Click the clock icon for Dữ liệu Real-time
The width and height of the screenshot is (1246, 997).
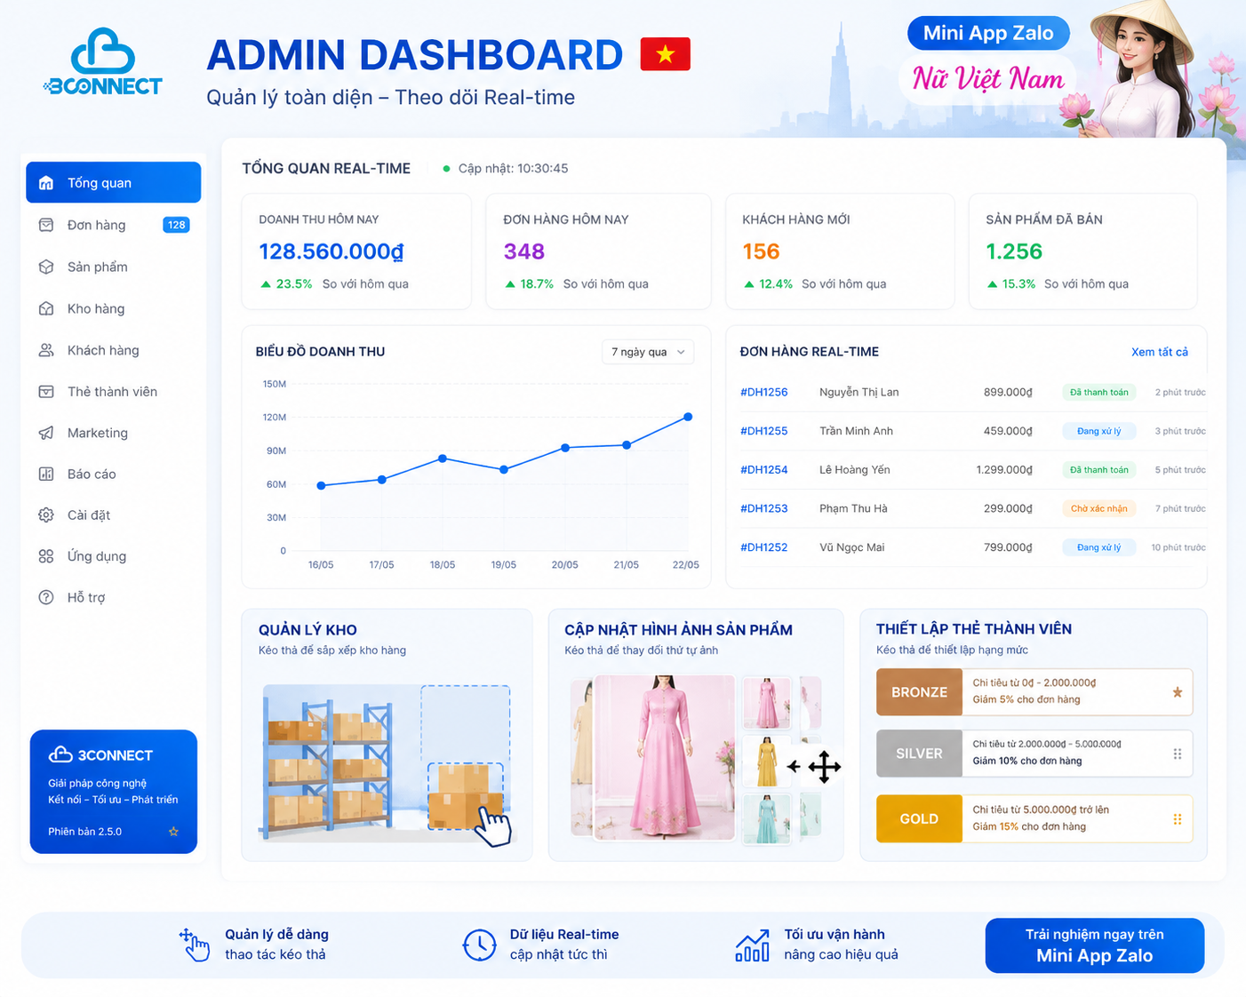click(480, 945)
